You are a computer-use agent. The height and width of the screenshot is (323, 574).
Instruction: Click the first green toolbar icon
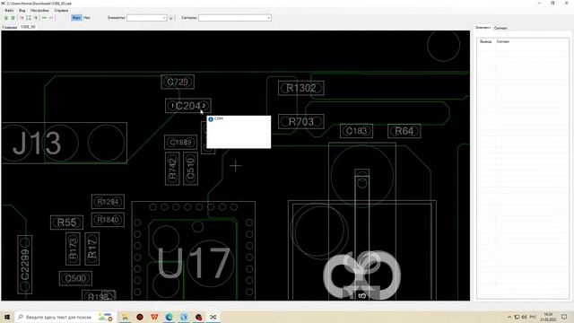6,18
